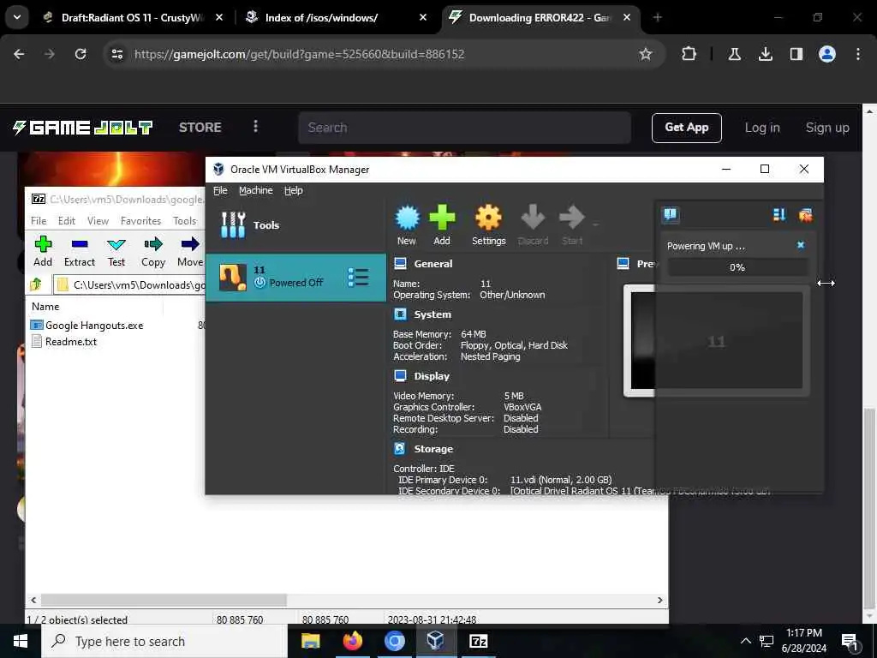Click the Powering VM up progress bar
Image resolution: width=877 pixels, height=658 pixels.
(737, 267)
